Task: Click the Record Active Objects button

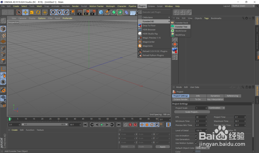Action: tap(125, 125)
